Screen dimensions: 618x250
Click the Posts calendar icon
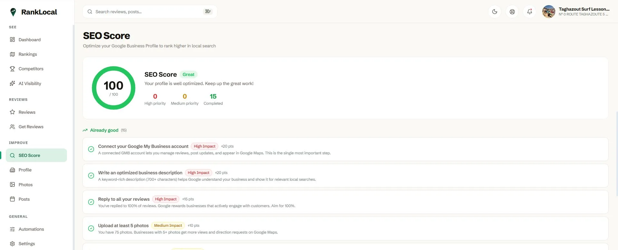pos(12,199)
